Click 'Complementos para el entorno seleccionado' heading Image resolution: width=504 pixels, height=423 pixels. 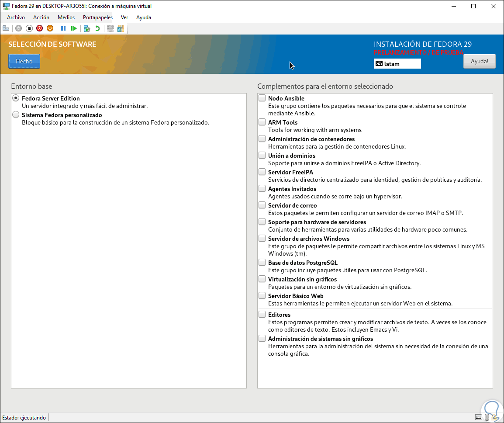[325, 86]
